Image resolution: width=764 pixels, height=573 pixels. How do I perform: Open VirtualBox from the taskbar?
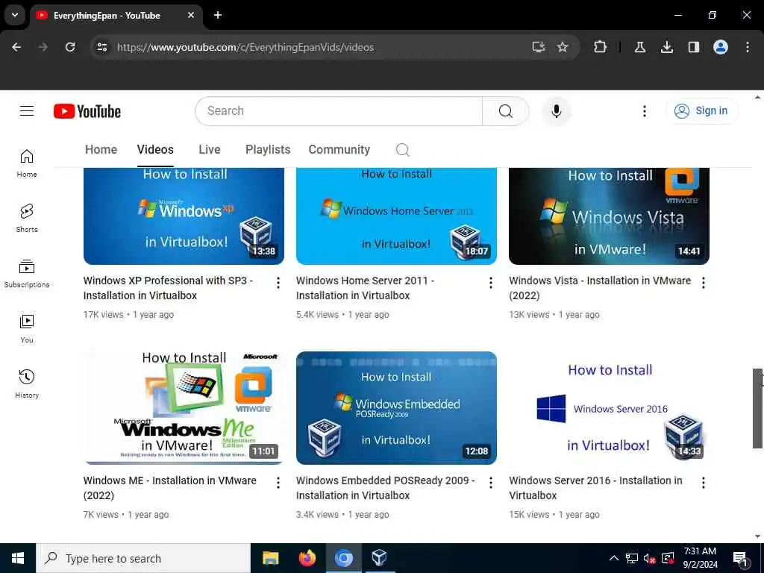click(x=379, y=558)
